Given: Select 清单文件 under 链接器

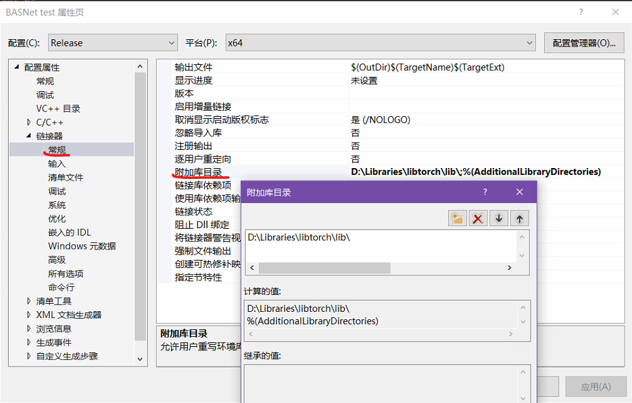Looking at the screenshot, I should (66, 178).
